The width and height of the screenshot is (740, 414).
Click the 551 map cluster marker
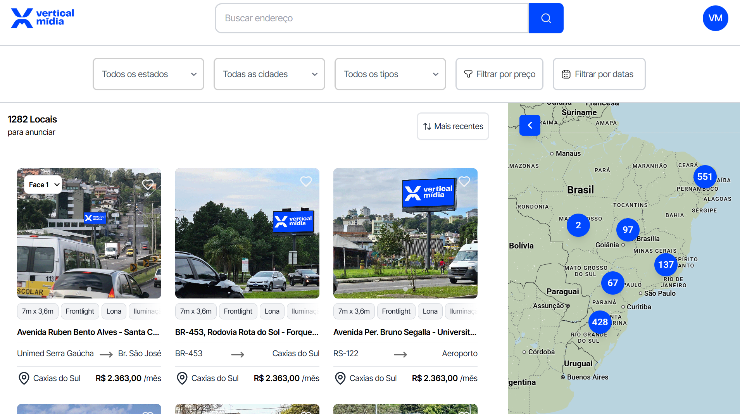tap(704, 177)
